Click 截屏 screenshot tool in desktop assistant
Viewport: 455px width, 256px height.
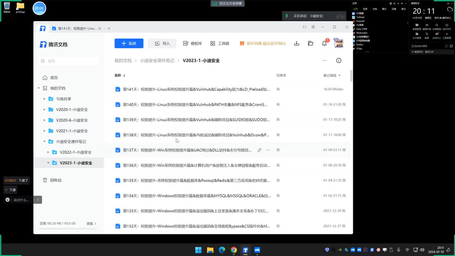pyautogui.click(x=427, y=36)
